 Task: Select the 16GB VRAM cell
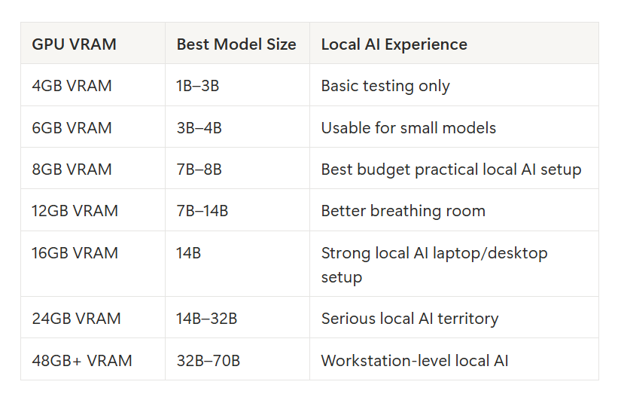click(75, 253)
